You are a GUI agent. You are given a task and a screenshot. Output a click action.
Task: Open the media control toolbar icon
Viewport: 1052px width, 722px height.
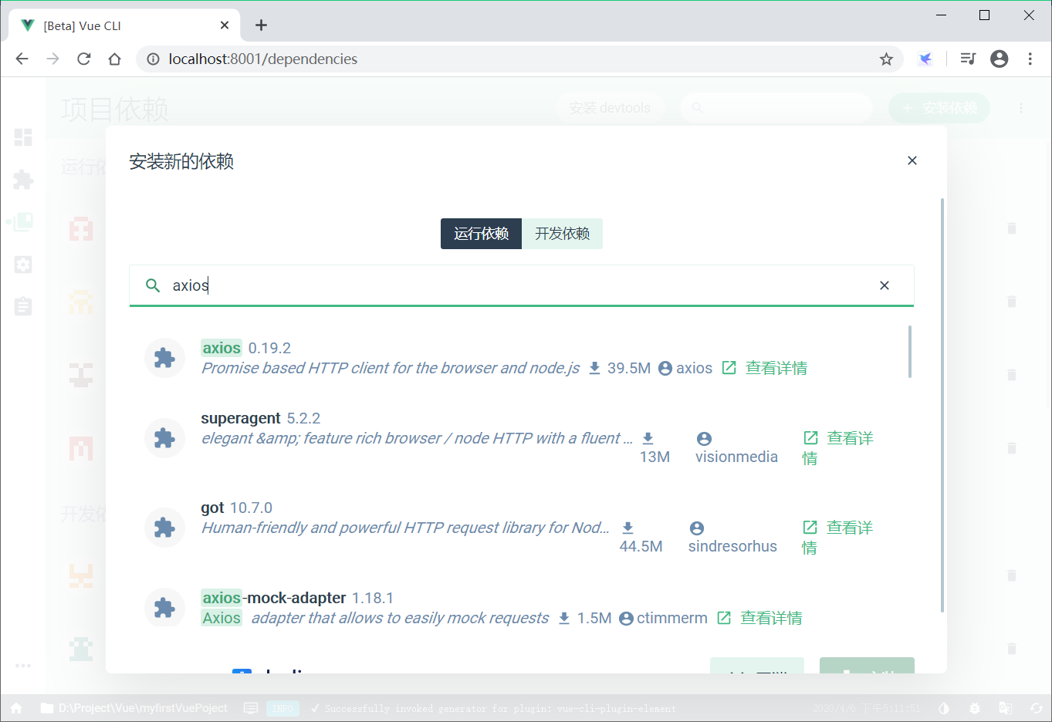coord(968,59)
